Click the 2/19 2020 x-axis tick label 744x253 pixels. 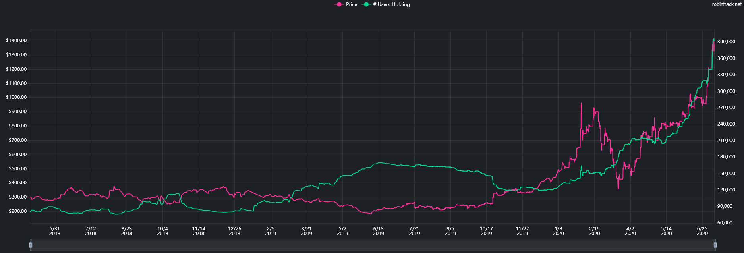pyautogui.click(x=594, y=231)
